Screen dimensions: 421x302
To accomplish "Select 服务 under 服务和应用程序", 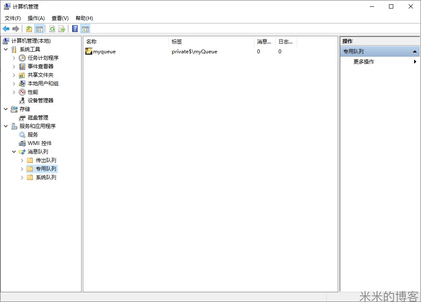I will [x=33, y=135].
